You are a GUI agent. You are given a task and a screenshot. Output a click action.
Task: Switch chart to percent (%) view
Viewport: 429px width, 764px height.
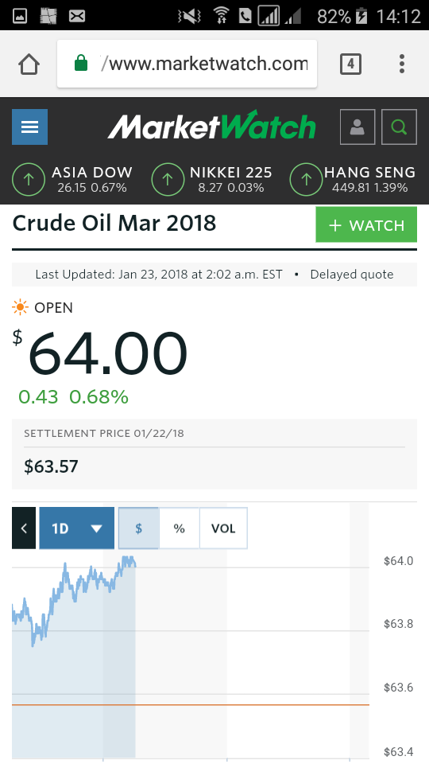[x=179, y=528]
